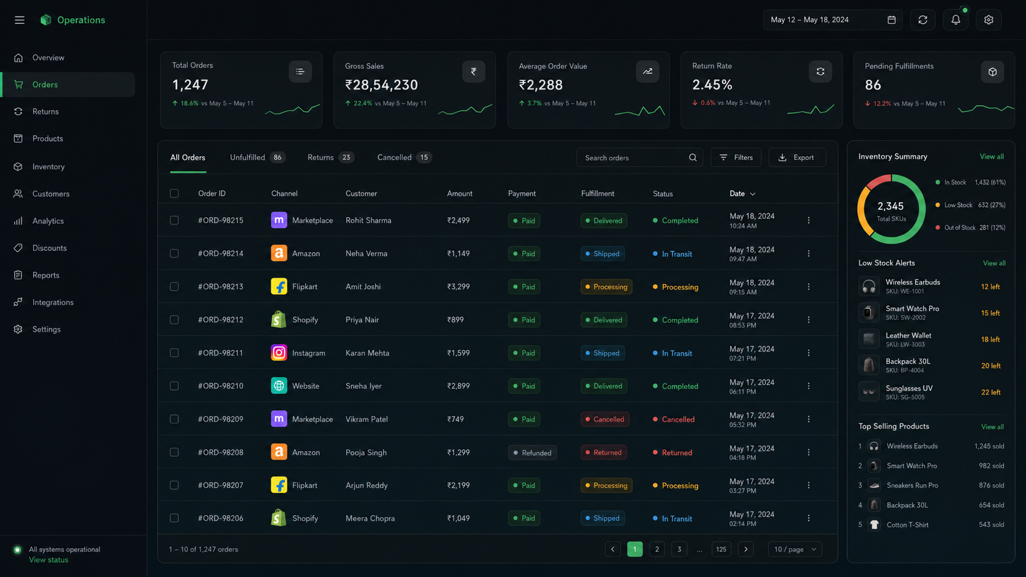Check the box for order #ORD-98207
The height and width of the screenshot is (577, 1026).
[x=174, y=485]
